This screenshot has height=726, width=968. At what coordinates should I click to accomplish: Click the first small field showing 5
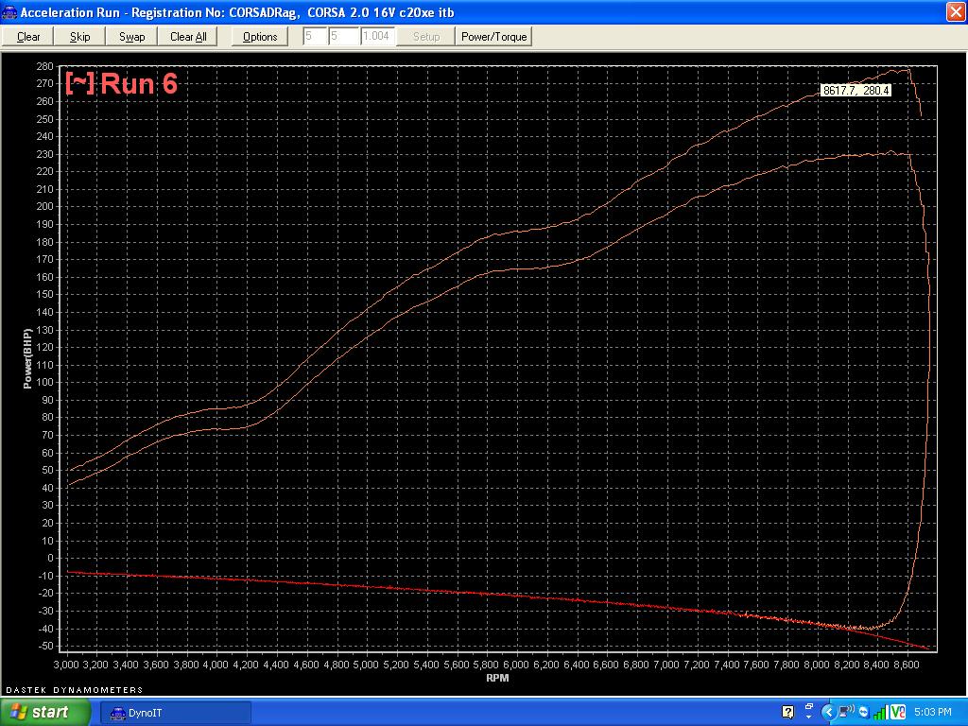(314, 37)
